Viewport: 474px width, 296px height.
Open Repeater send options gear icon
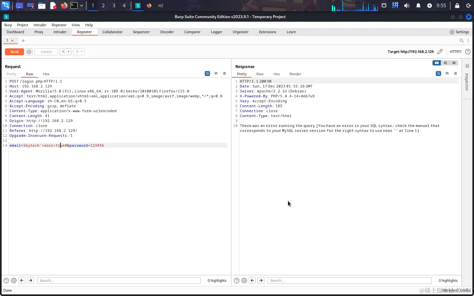pos(29,52)
